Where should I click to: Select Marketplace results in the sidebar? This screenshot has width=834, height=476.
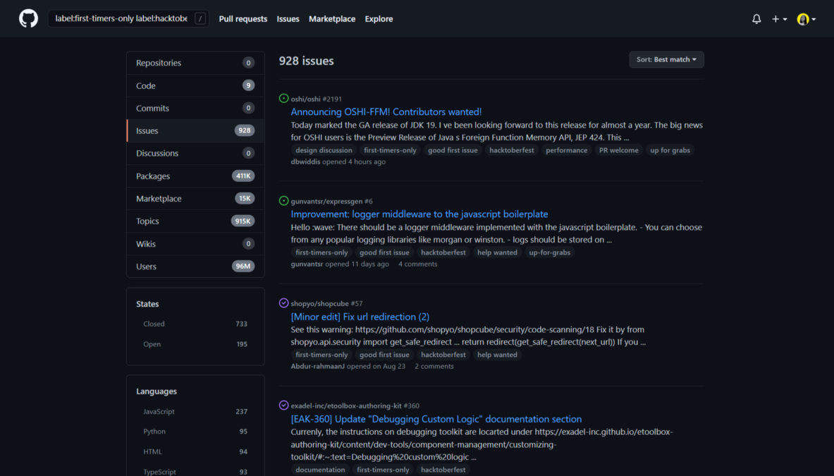click(195, 198)
